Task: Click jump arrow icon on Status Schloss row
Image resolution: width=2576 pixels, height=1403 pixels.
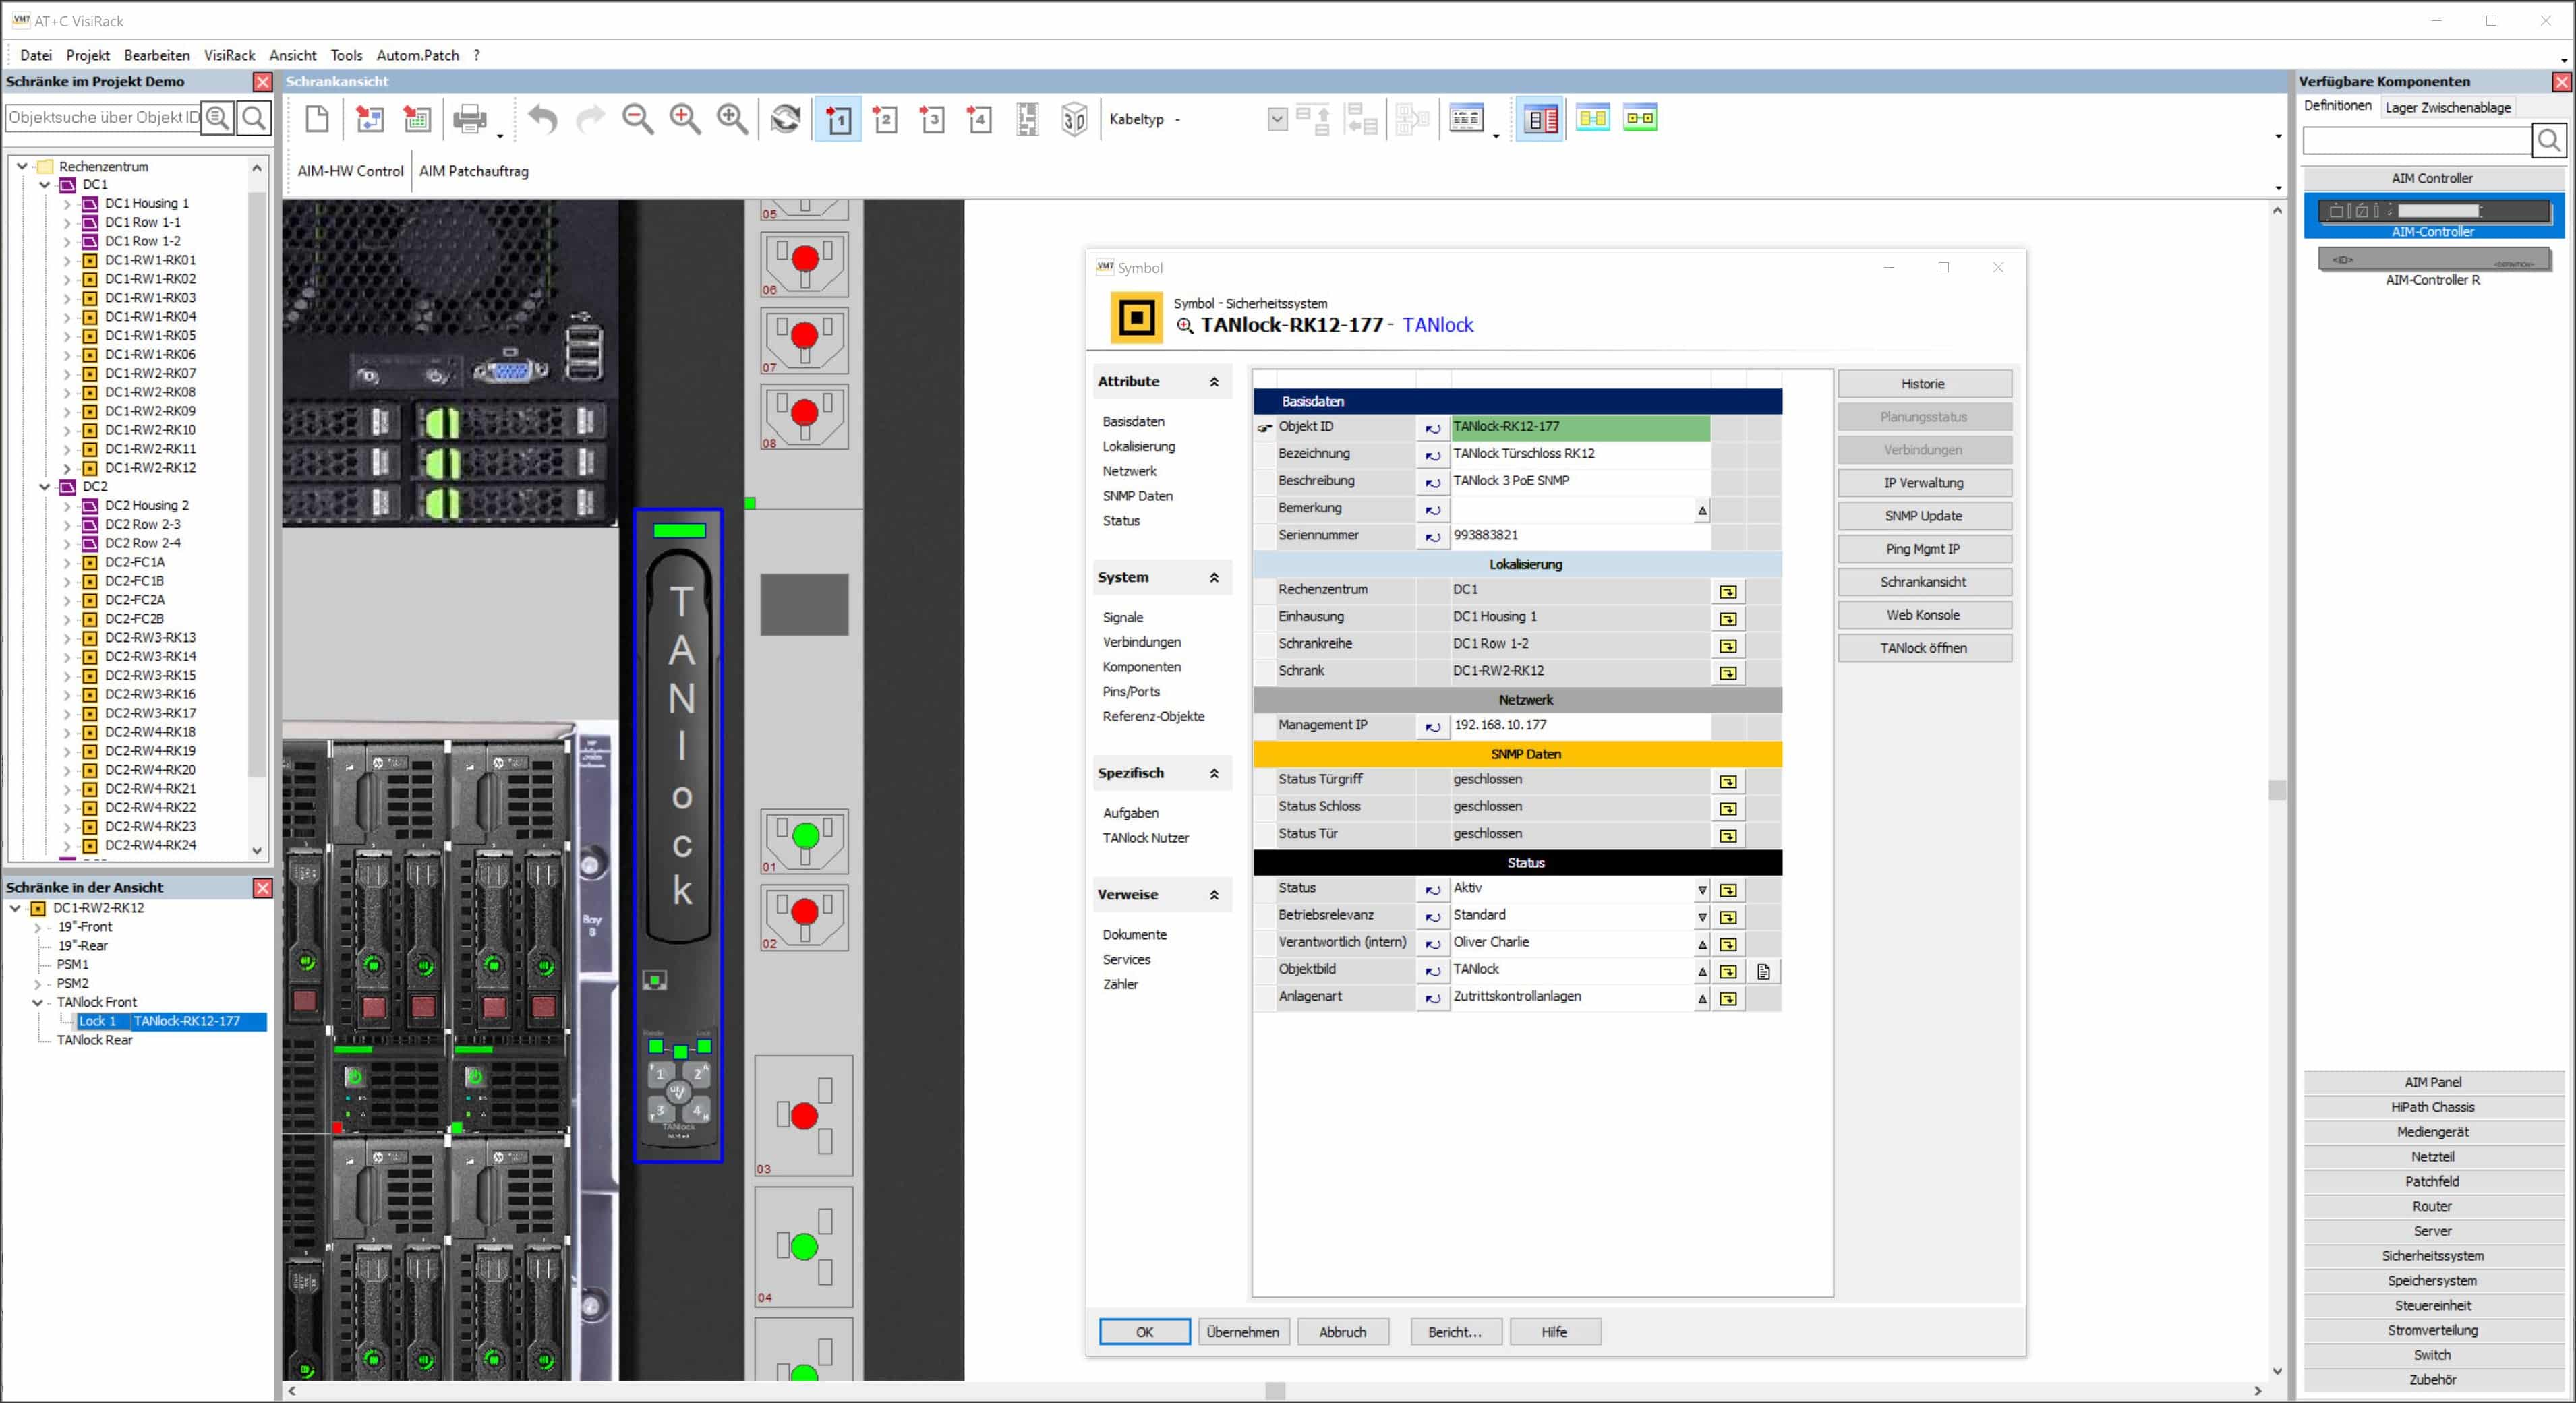Action: pyautogui.click(x=1728, y=808)
